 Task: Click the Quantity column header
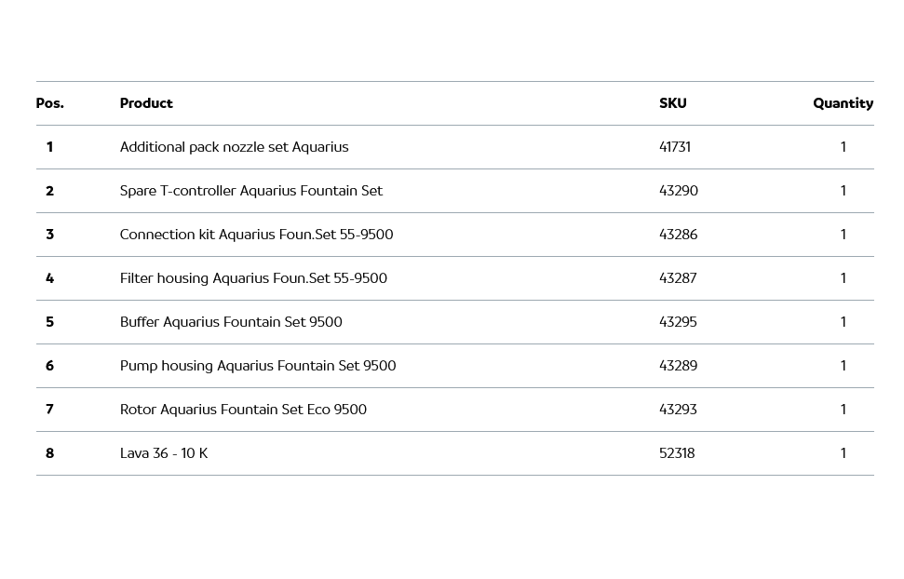[x=843, y=103]
